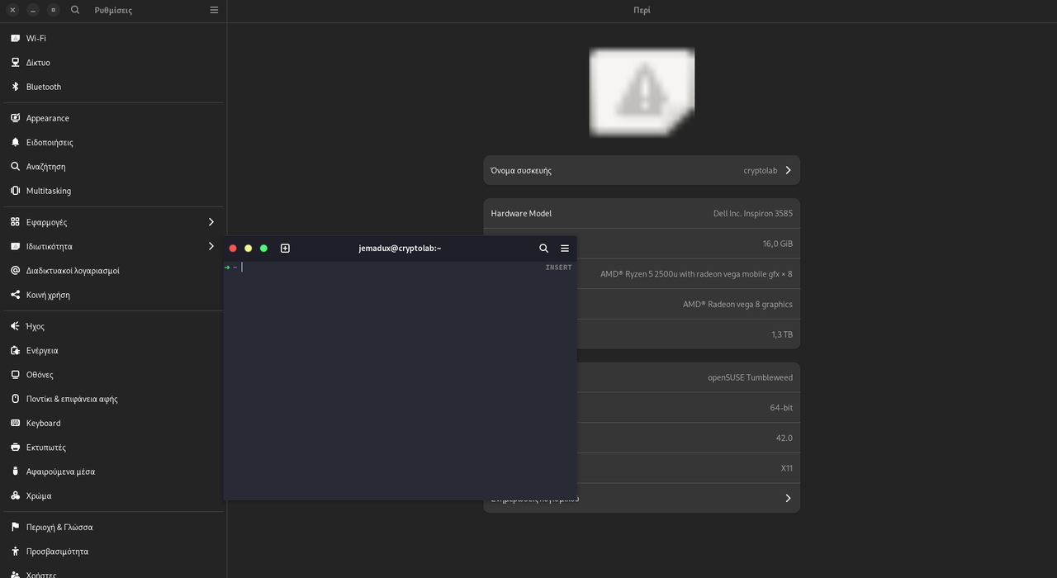
Task: Click Dell Inc. Inspiron 3585 text
Action: click(x=753, y=213)
